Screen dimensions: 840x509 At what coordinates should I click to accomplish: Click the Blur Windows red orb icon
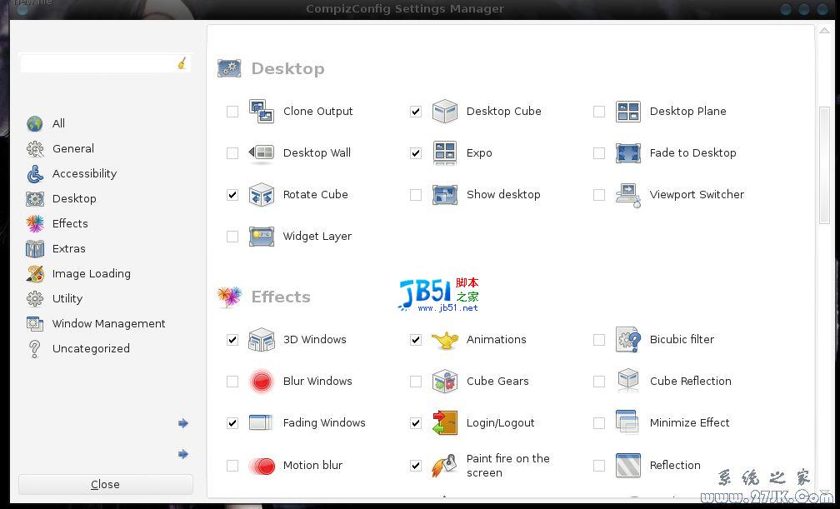click(262, 381)
